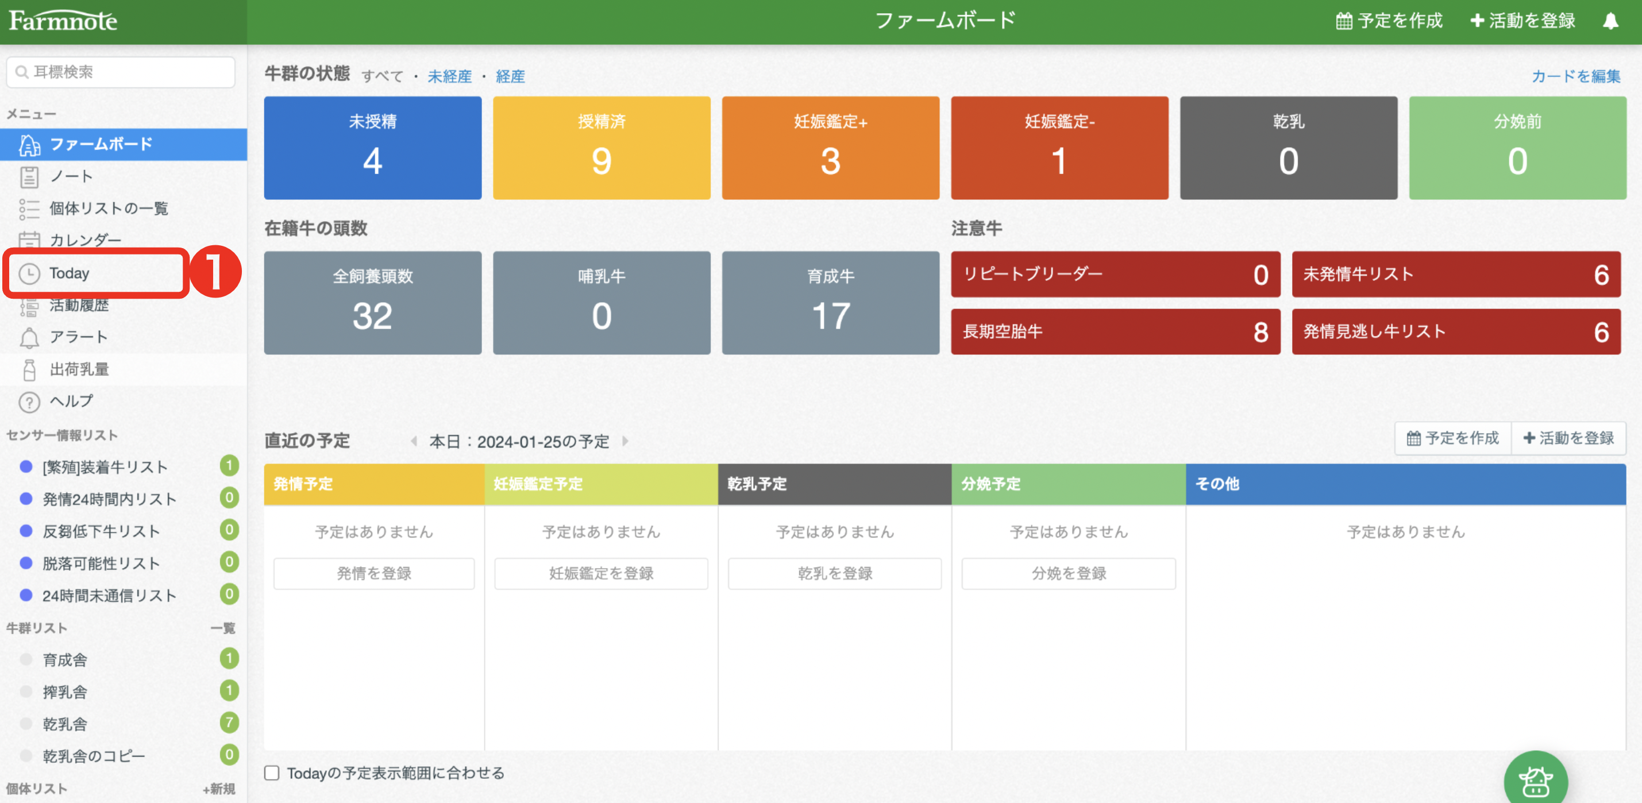Click the 発情を登録 button
Viewport: 1642px width, 803px height.
coord(374,574)
